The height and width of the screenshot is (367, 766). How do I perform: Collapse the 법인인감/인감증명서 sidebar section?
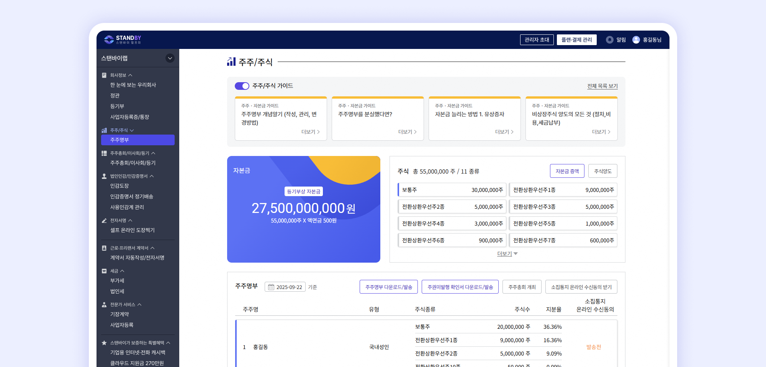click(152, 176)
